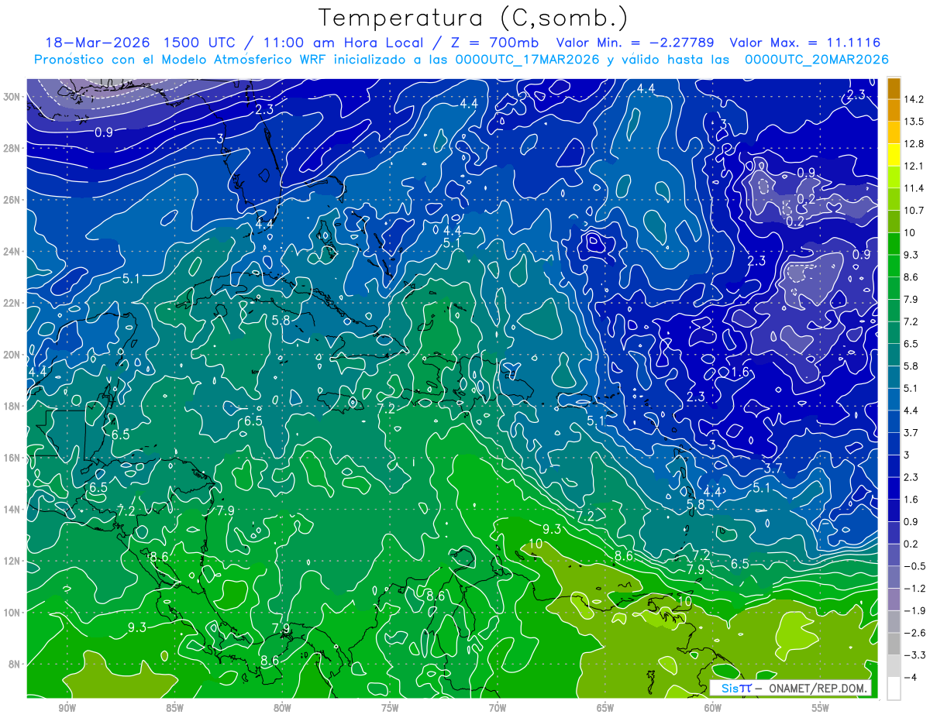Click the 'Valor Max. = 11.1116' readout
The image size is (930, 718).
[805, 43]
